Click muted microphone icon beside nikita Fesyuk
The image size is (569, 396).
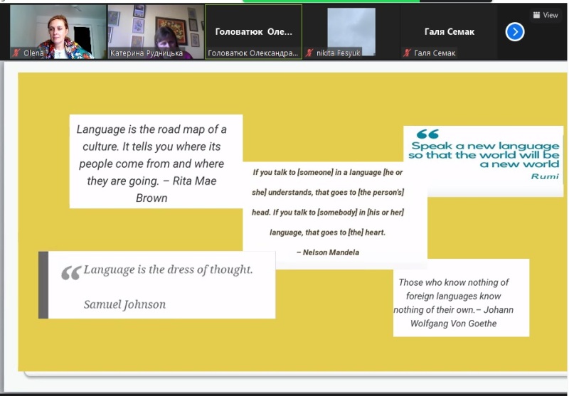(309, 53)
